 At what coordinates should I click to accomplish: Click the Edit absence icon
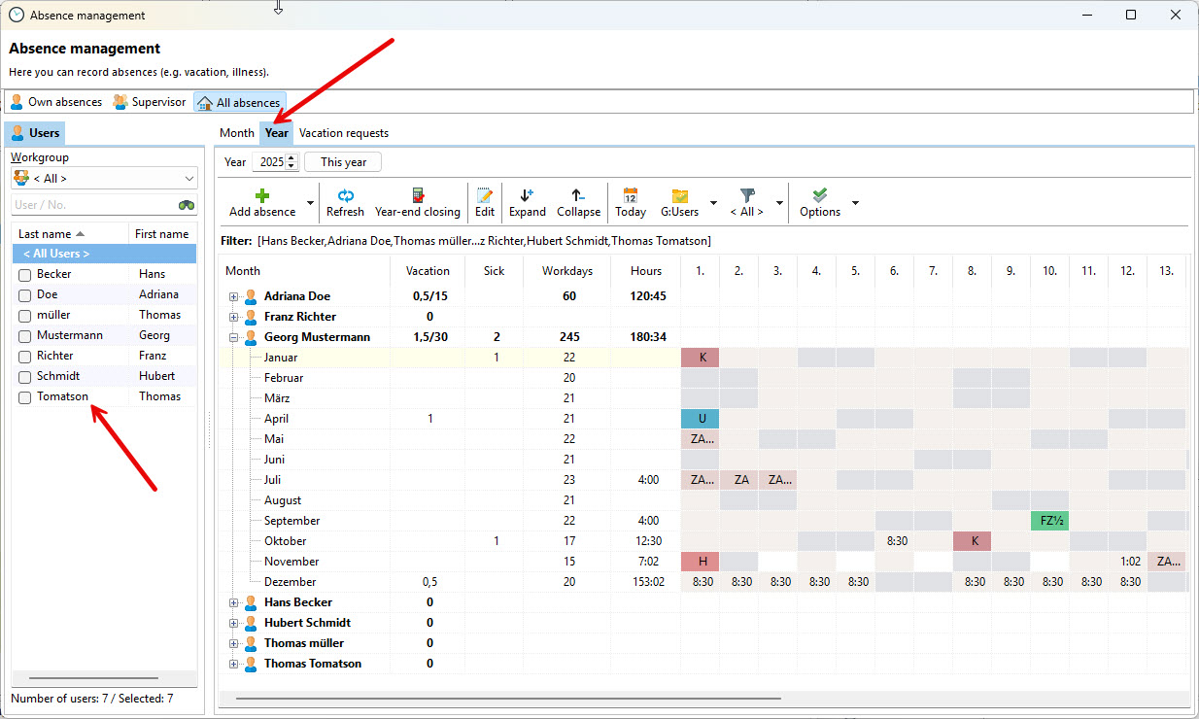[x=485, y=195]
